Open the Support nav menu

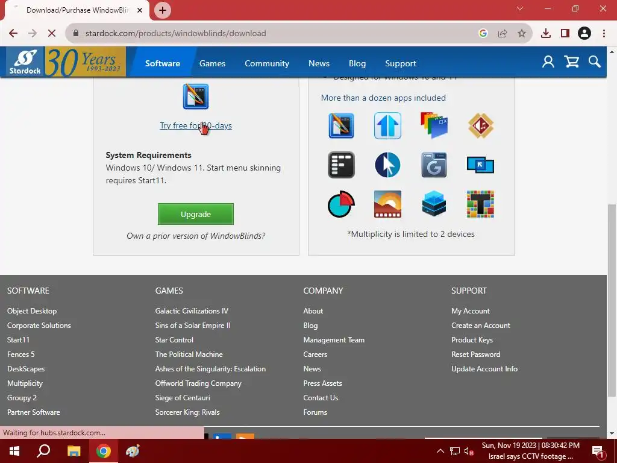[400, 63]
